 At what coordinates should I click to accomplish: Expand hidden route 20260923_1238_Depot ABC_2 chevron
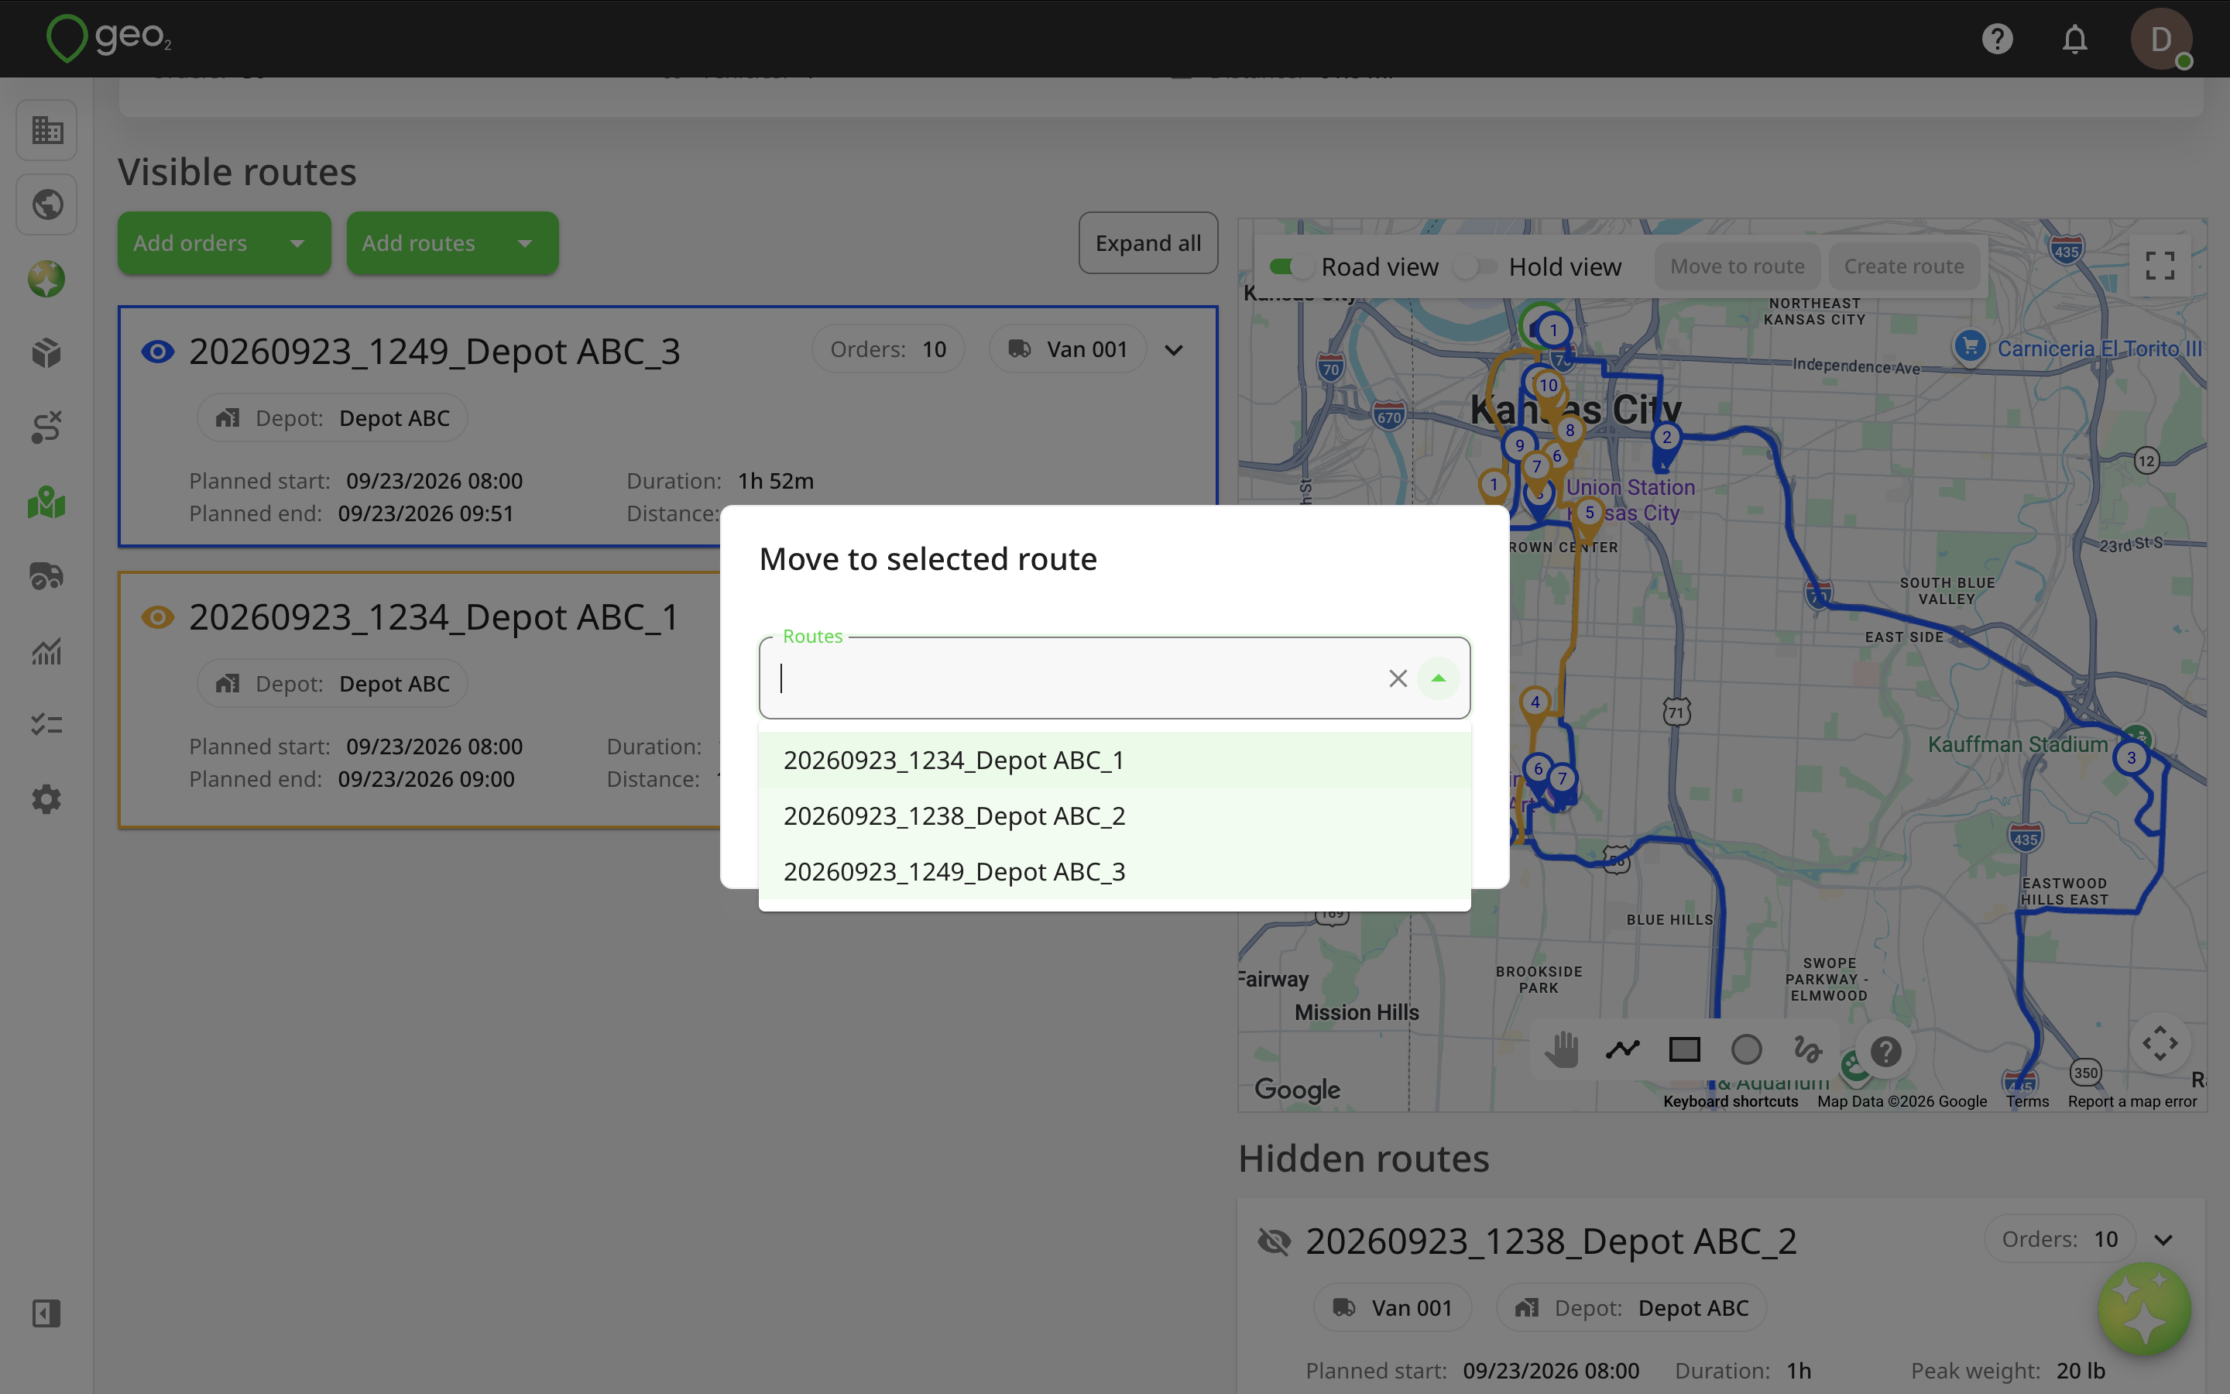coord(2163,1240)
